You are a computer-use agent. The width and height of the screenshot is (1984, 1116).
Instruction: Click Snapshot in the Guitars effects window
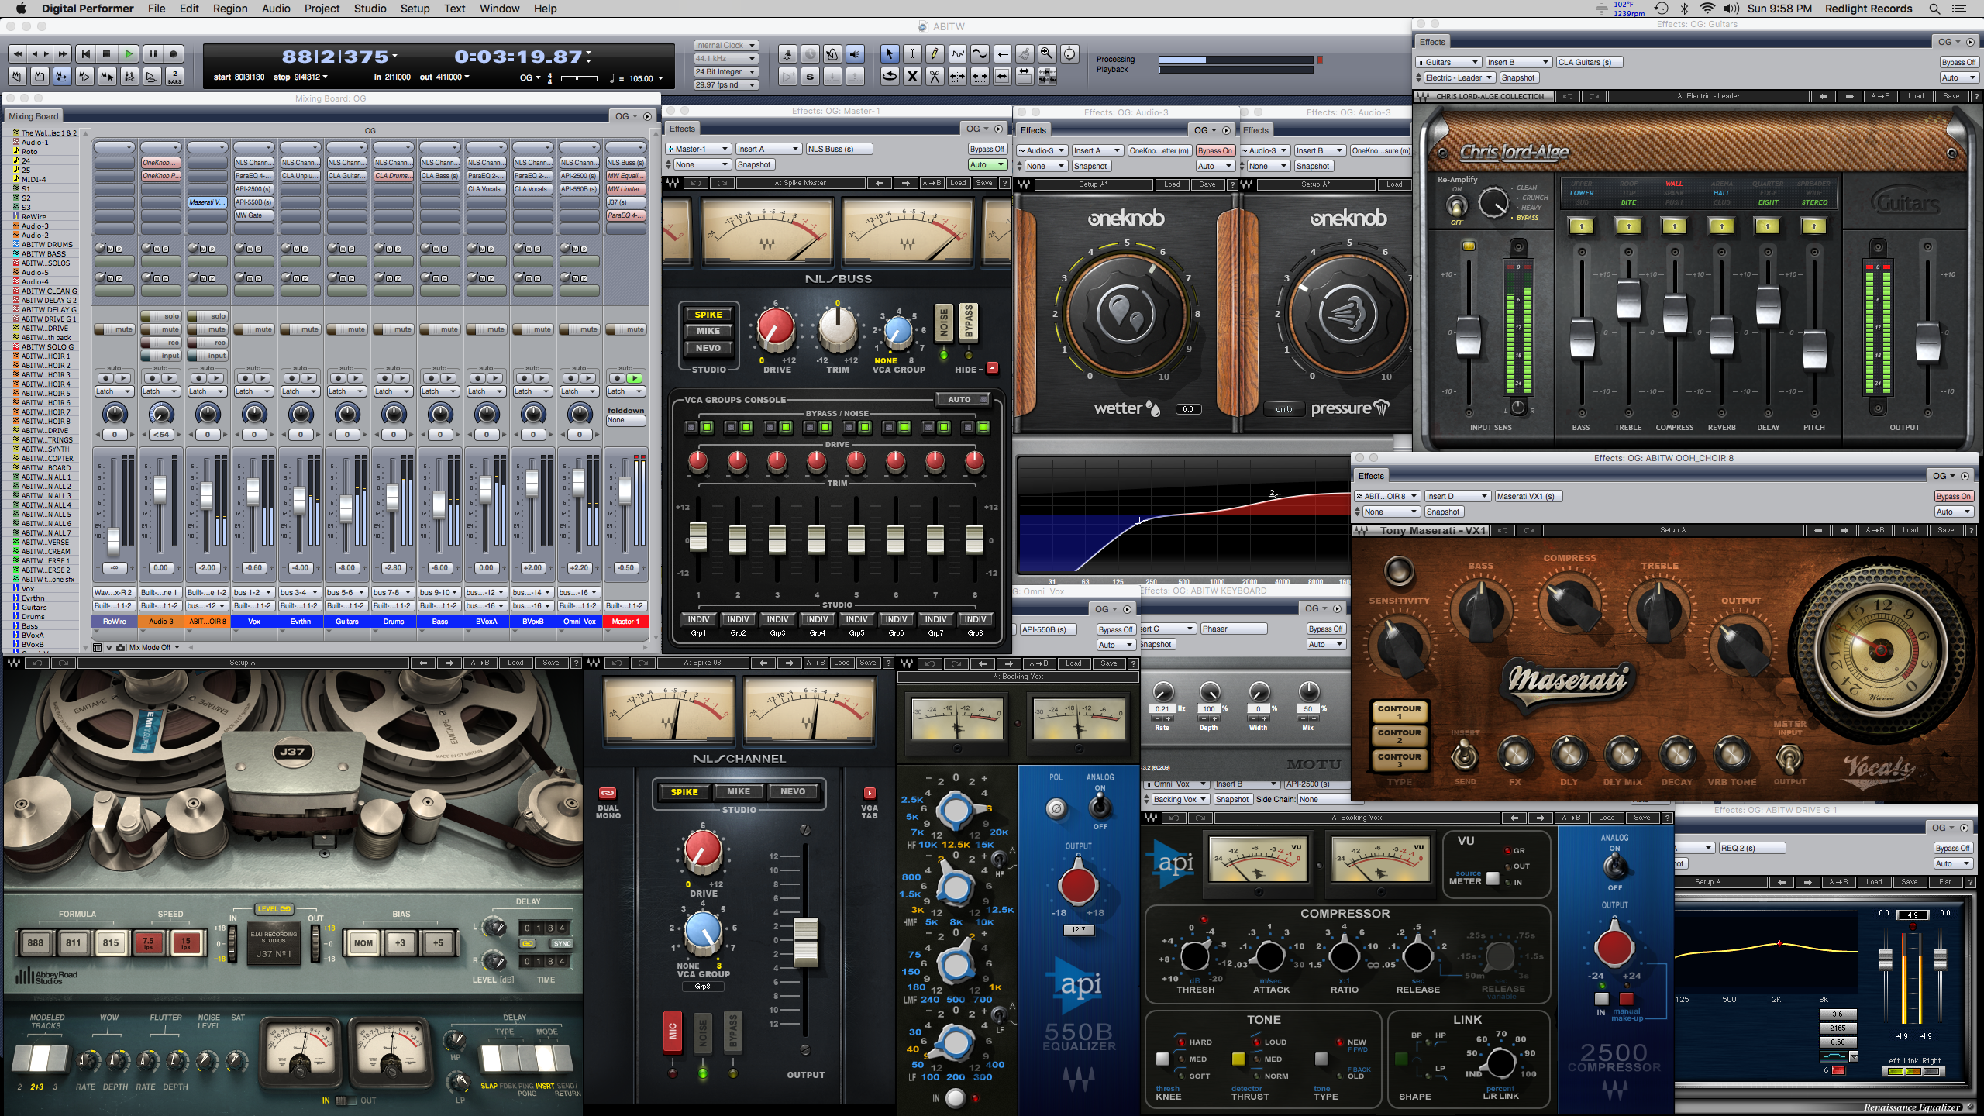pyautogui.click(x=1517, y=77)
